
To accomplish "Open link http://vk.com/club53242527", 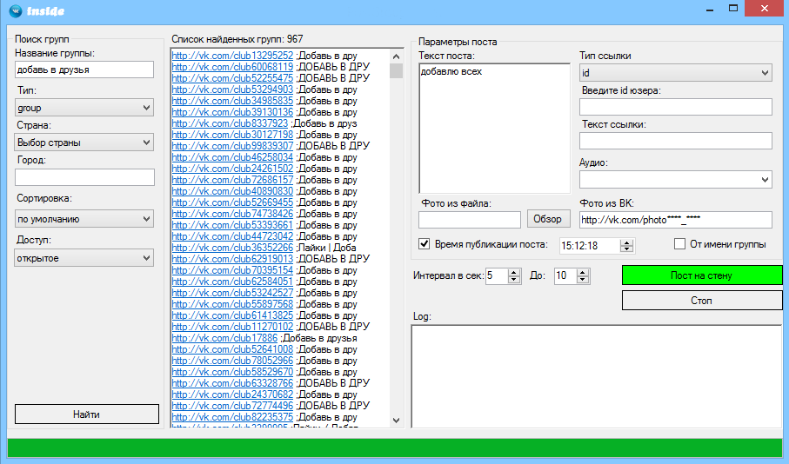I will pos(232,293).
